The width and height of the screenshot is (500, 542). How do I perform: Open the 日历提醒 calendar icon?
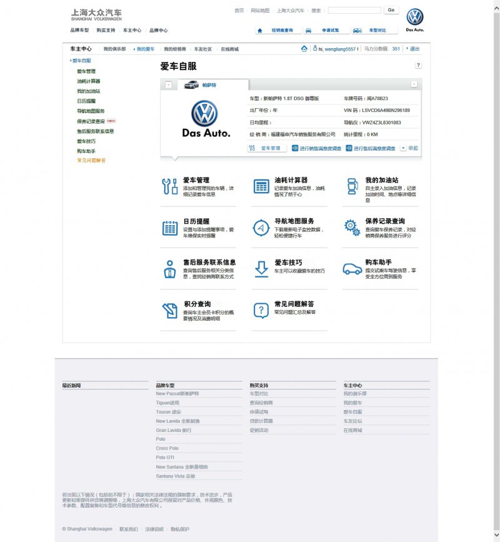[x=170, y=228]
